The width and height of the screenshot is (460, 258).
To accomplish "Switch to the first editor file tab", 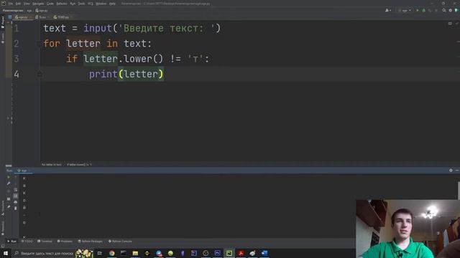I will [22, 17].
